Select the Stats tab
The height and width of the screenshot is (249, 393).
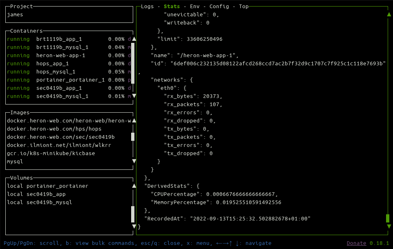click(x=172, y=7)
